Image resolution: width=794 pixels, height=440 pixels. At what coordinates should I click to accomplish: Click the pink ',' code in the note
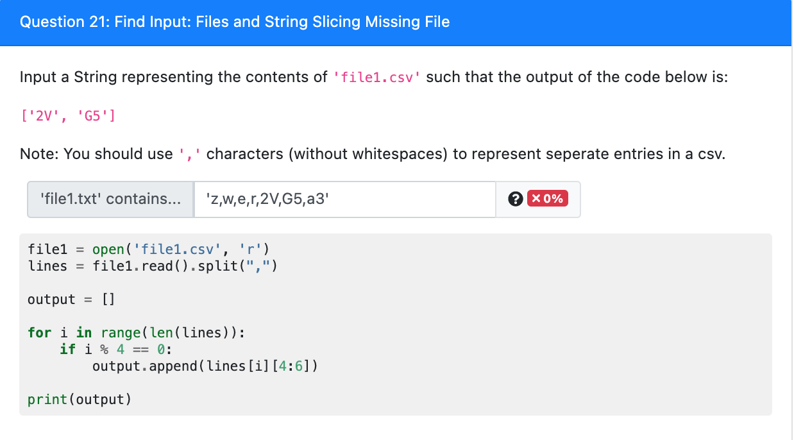[x=190, y=155]
